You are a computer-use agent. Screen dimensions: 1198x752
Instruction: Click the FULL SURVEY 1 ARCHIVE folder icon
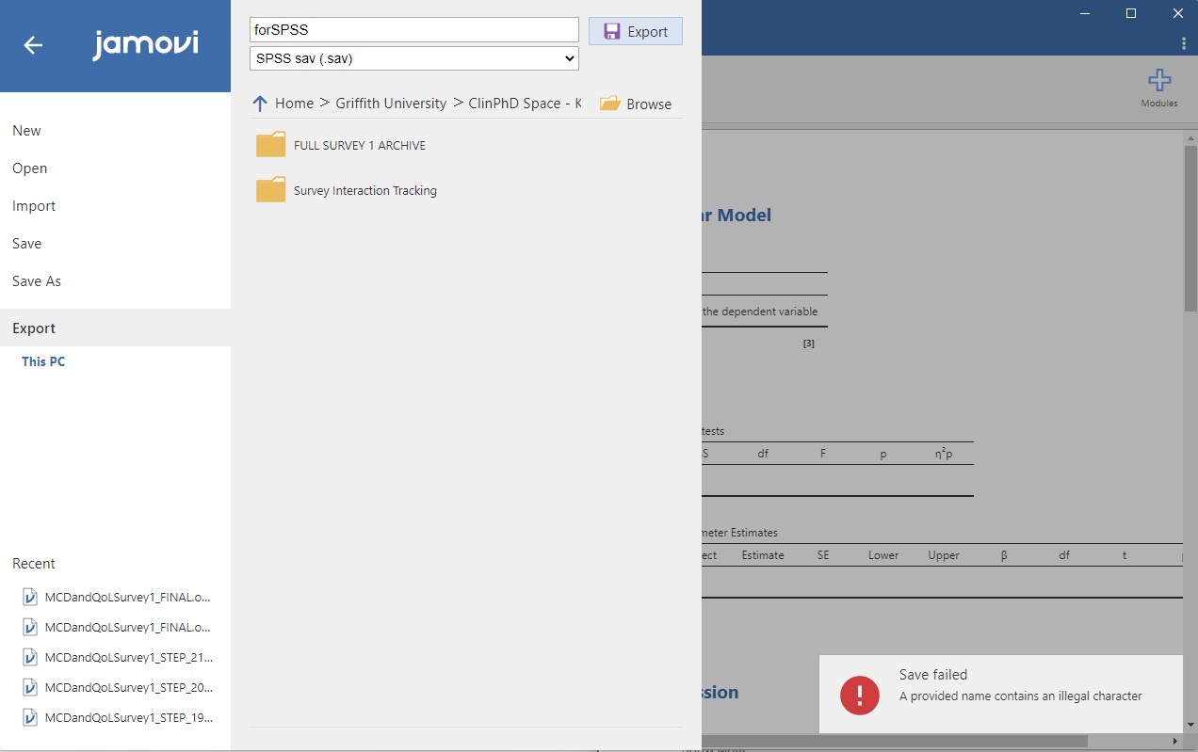coord(270,144)
